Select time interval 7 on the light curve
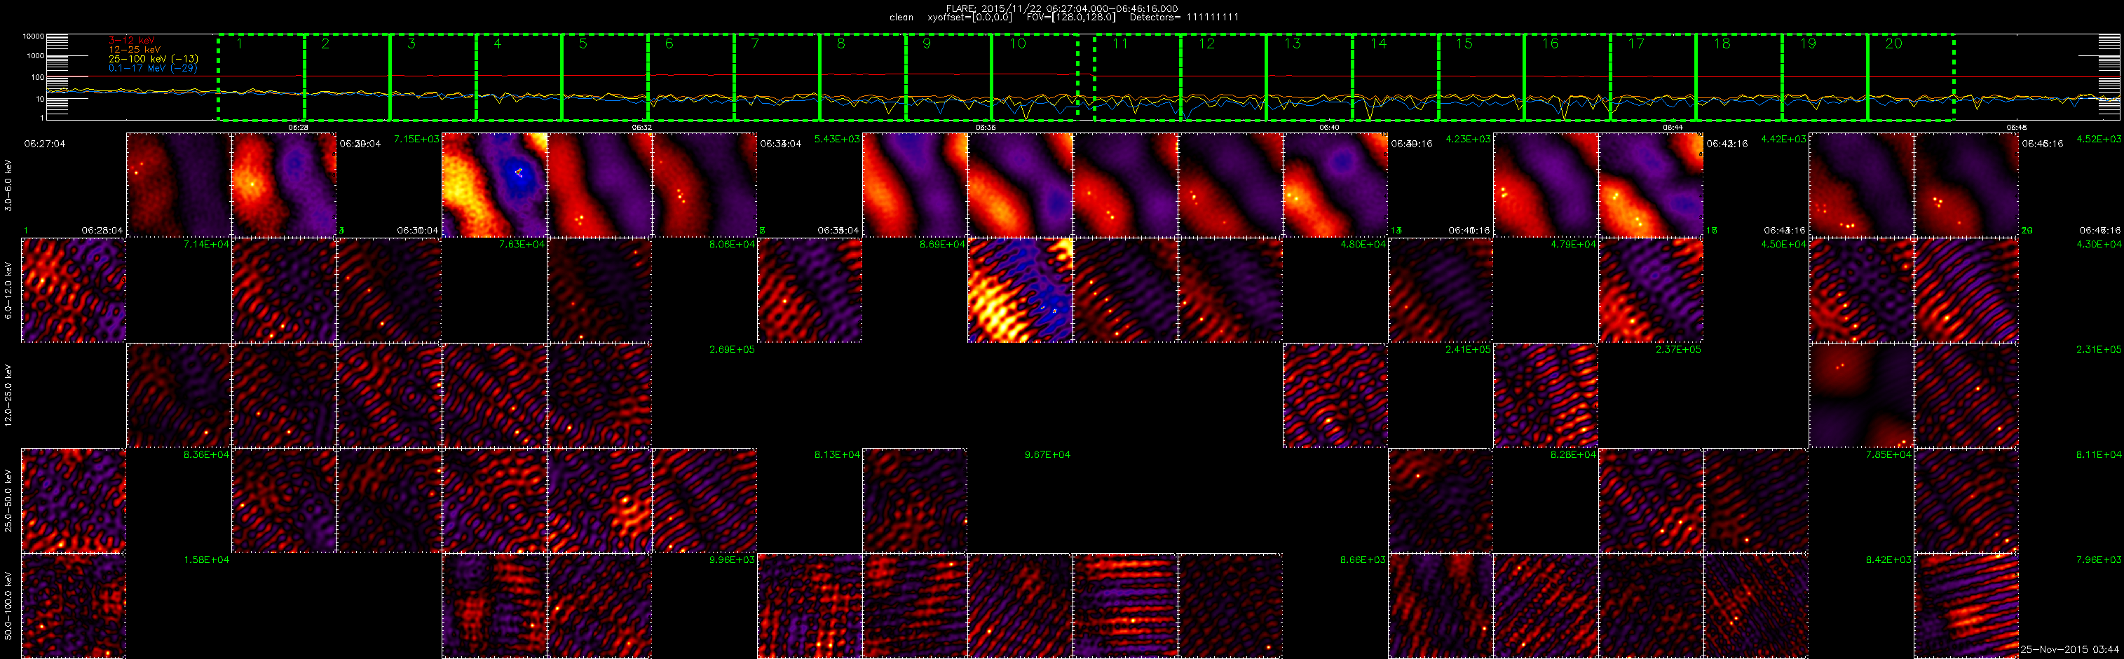The height and width of the screenshot is (659, 2124). click(x=777, y=78)
